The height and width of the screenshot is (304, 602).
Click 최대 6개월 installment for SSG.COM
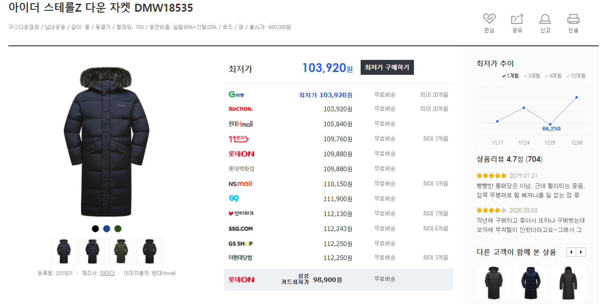(435, 229)
